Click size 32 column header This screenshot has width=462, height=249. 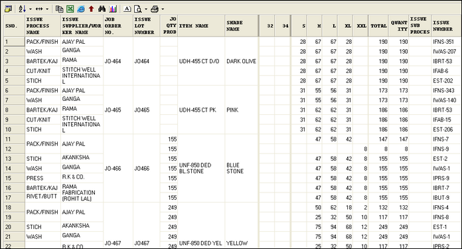(x=267, y=26)
